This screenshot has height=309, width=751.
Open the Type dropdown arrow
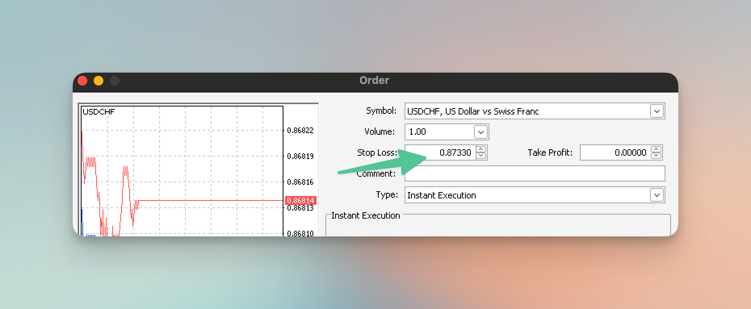coord(657,195)
